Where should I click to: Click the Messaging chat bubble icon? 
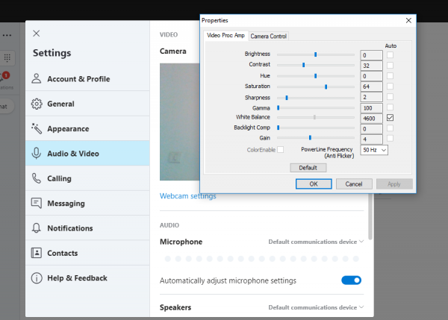coord(37,203)
